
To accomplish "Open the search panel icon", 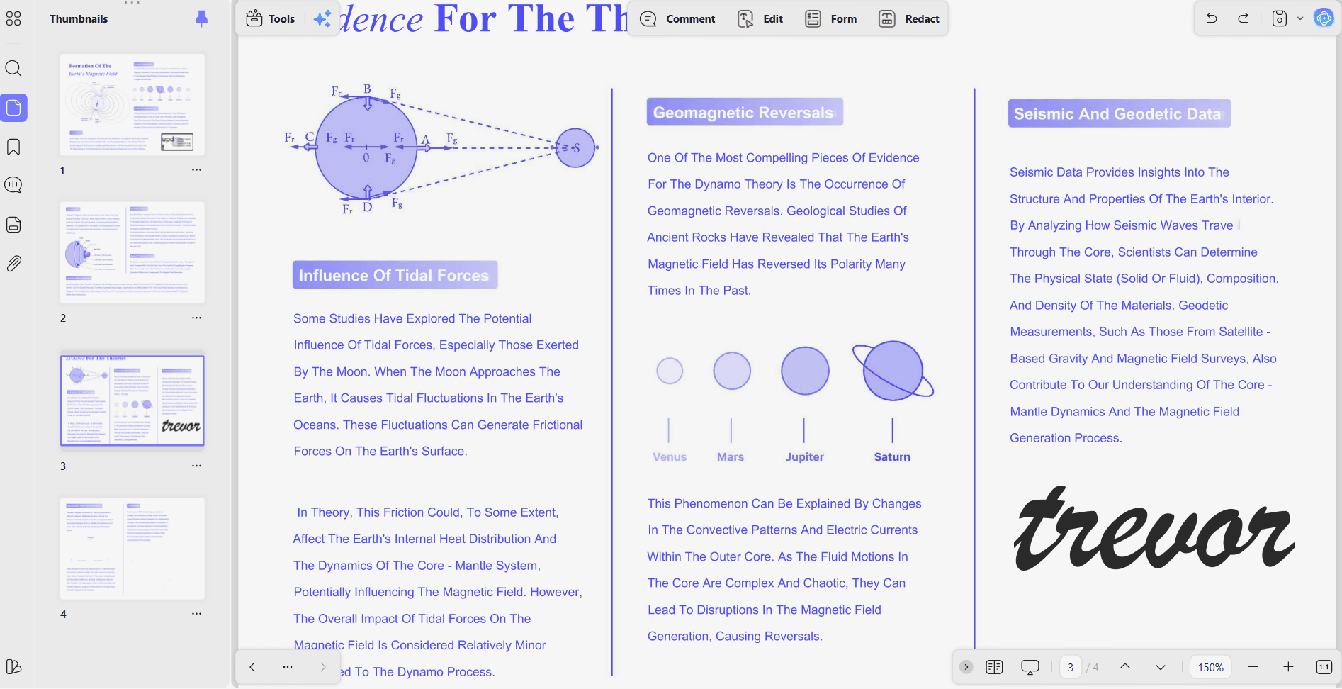I will (x=13, y=68).
